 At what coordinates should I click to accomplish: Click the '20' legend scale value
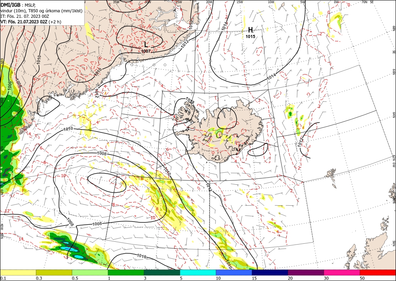coord(290,278)
